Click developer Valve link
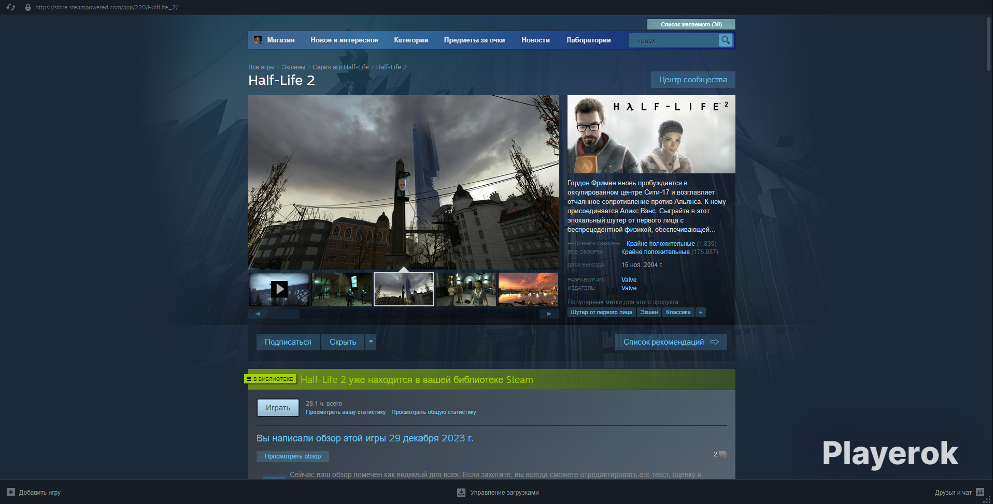993x504 pixels. click(x=629, y=280)
